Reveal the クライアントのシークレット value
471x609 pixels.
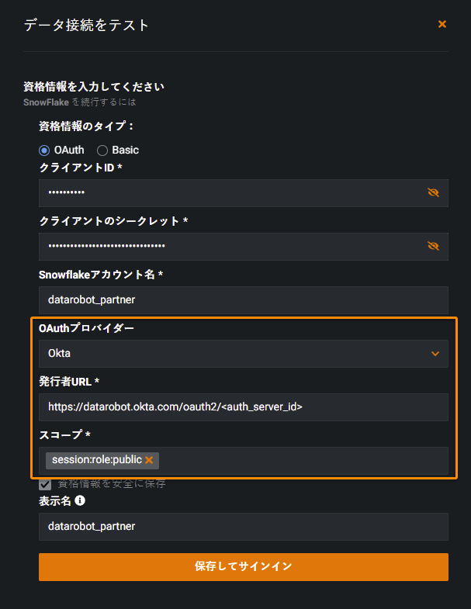[x=433, y=246]
